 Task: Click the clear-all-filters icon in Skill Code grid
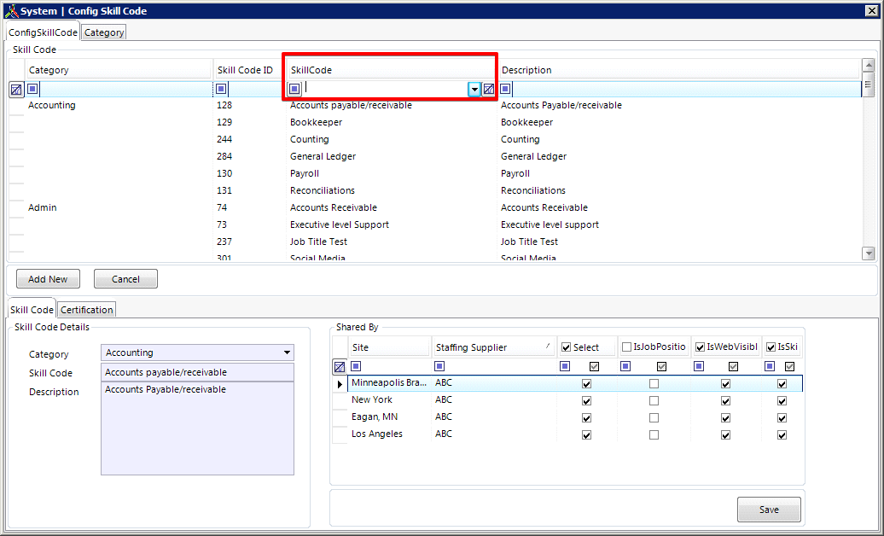pos(16,89)
